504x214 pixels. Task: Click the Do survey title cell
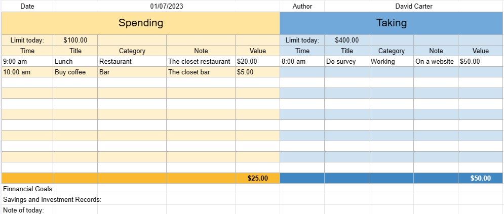tap(346, 61)
